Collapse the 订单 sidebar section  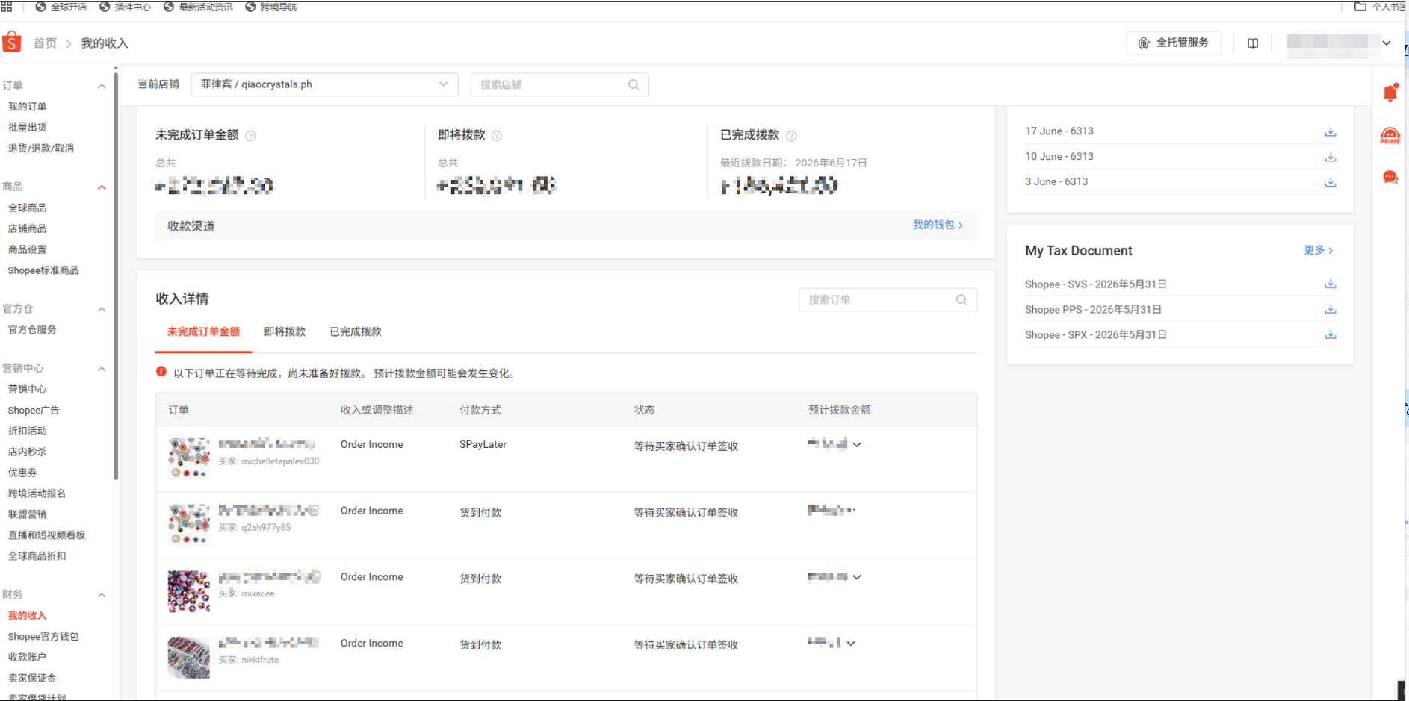tap(102, 87)
